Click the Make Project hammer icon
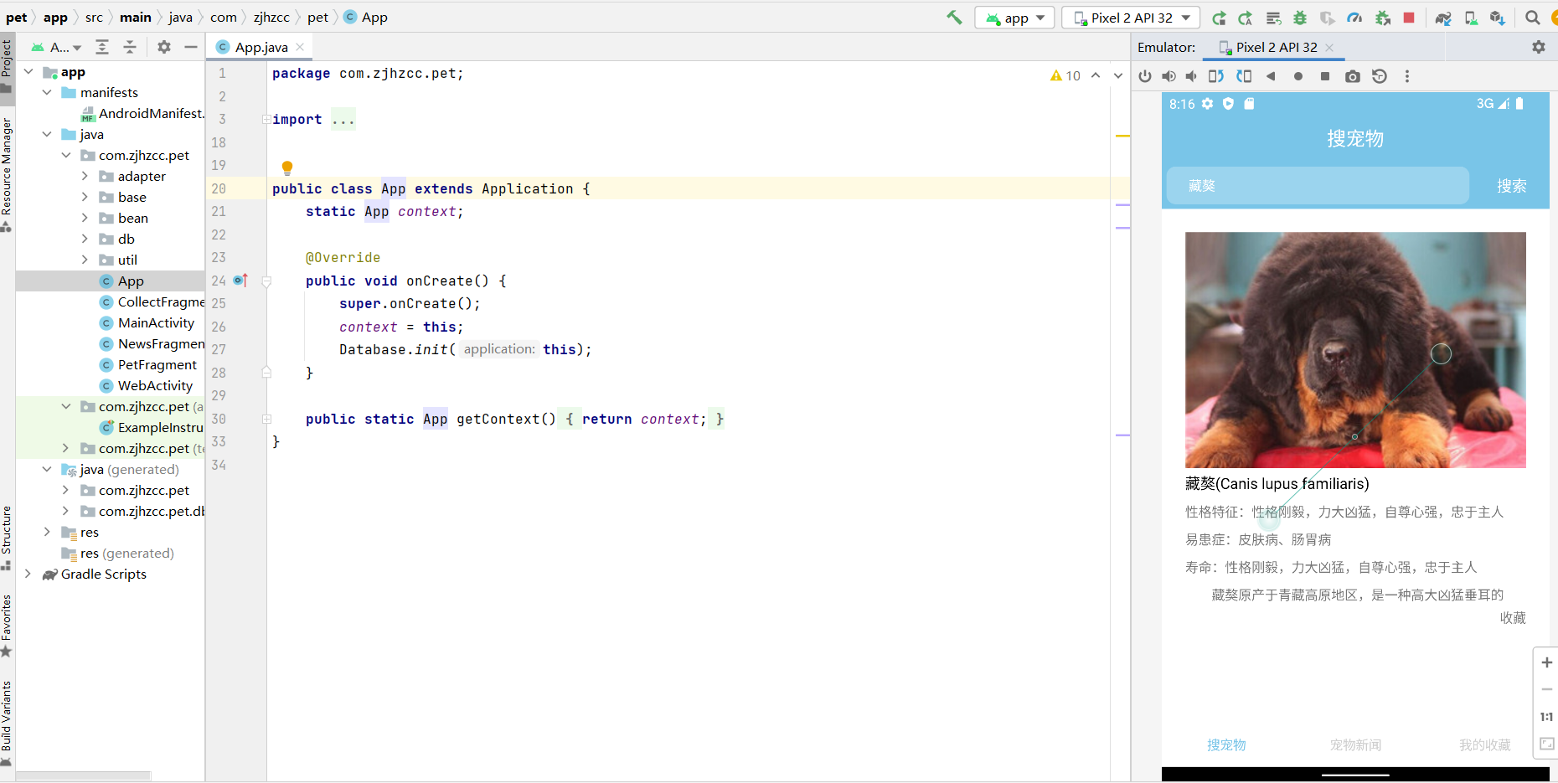This screenshot has height=783, width=1558. coord(954,18)
